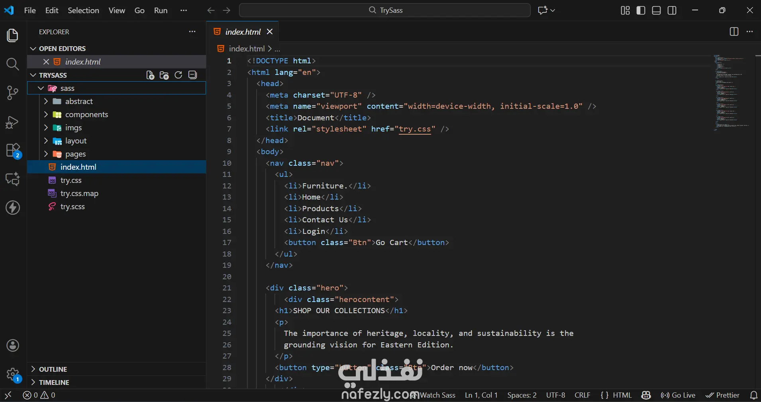Close index.html in OPEN EDITORS list
This screenshot has height=402, width=761.
pyautogui.click(x=46, y=62)
